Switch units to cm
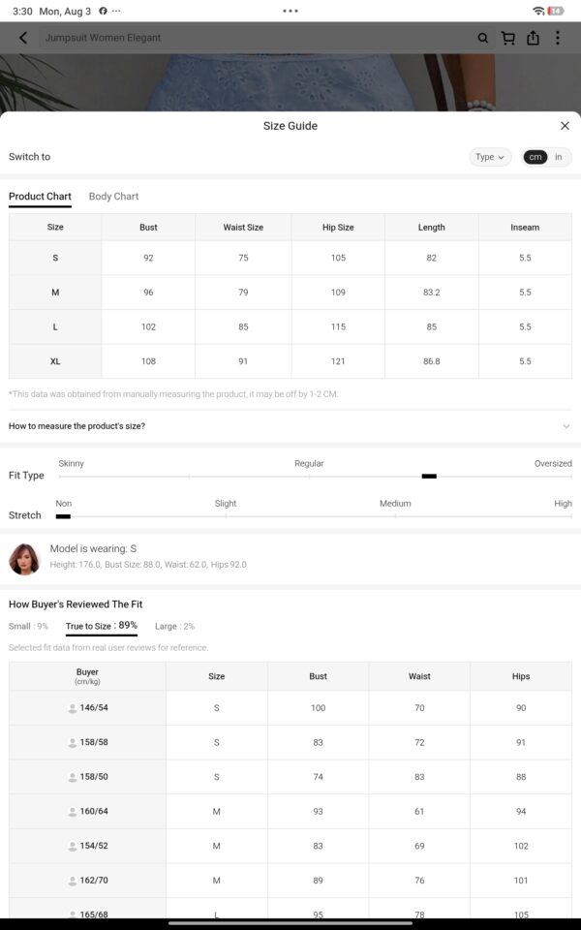The image size is (581, 930). (535, 157)
